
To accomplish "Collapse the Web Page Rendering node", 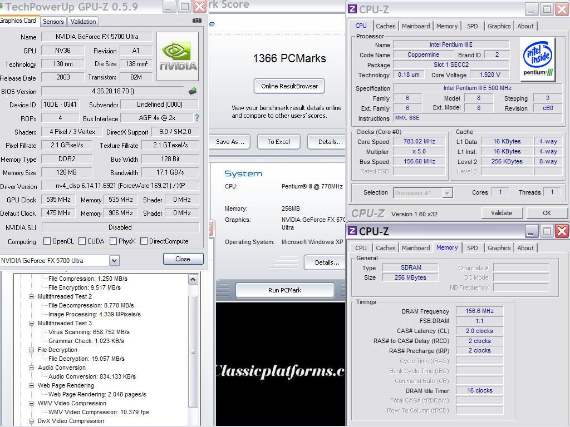I will [32, 385].
